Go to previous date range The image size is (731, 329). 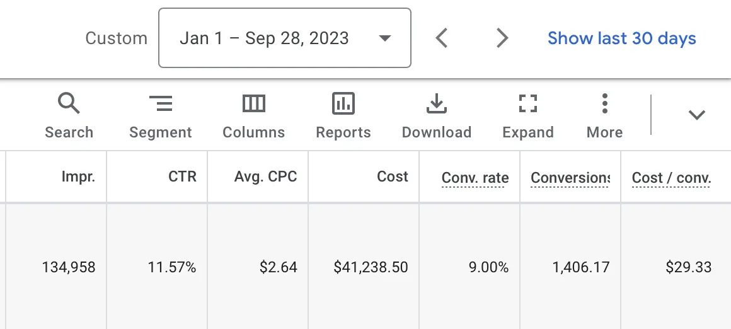coord(442,38)
